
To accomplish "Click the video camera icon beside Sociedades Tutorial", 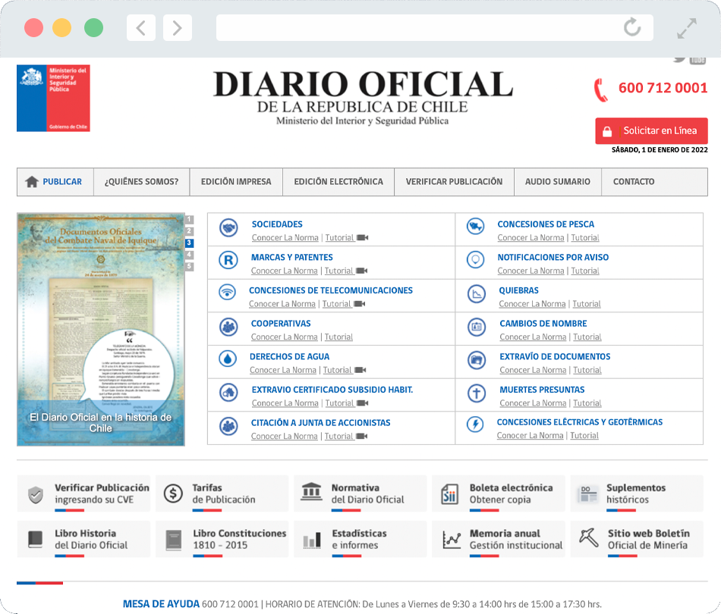I will coord(363,238).
